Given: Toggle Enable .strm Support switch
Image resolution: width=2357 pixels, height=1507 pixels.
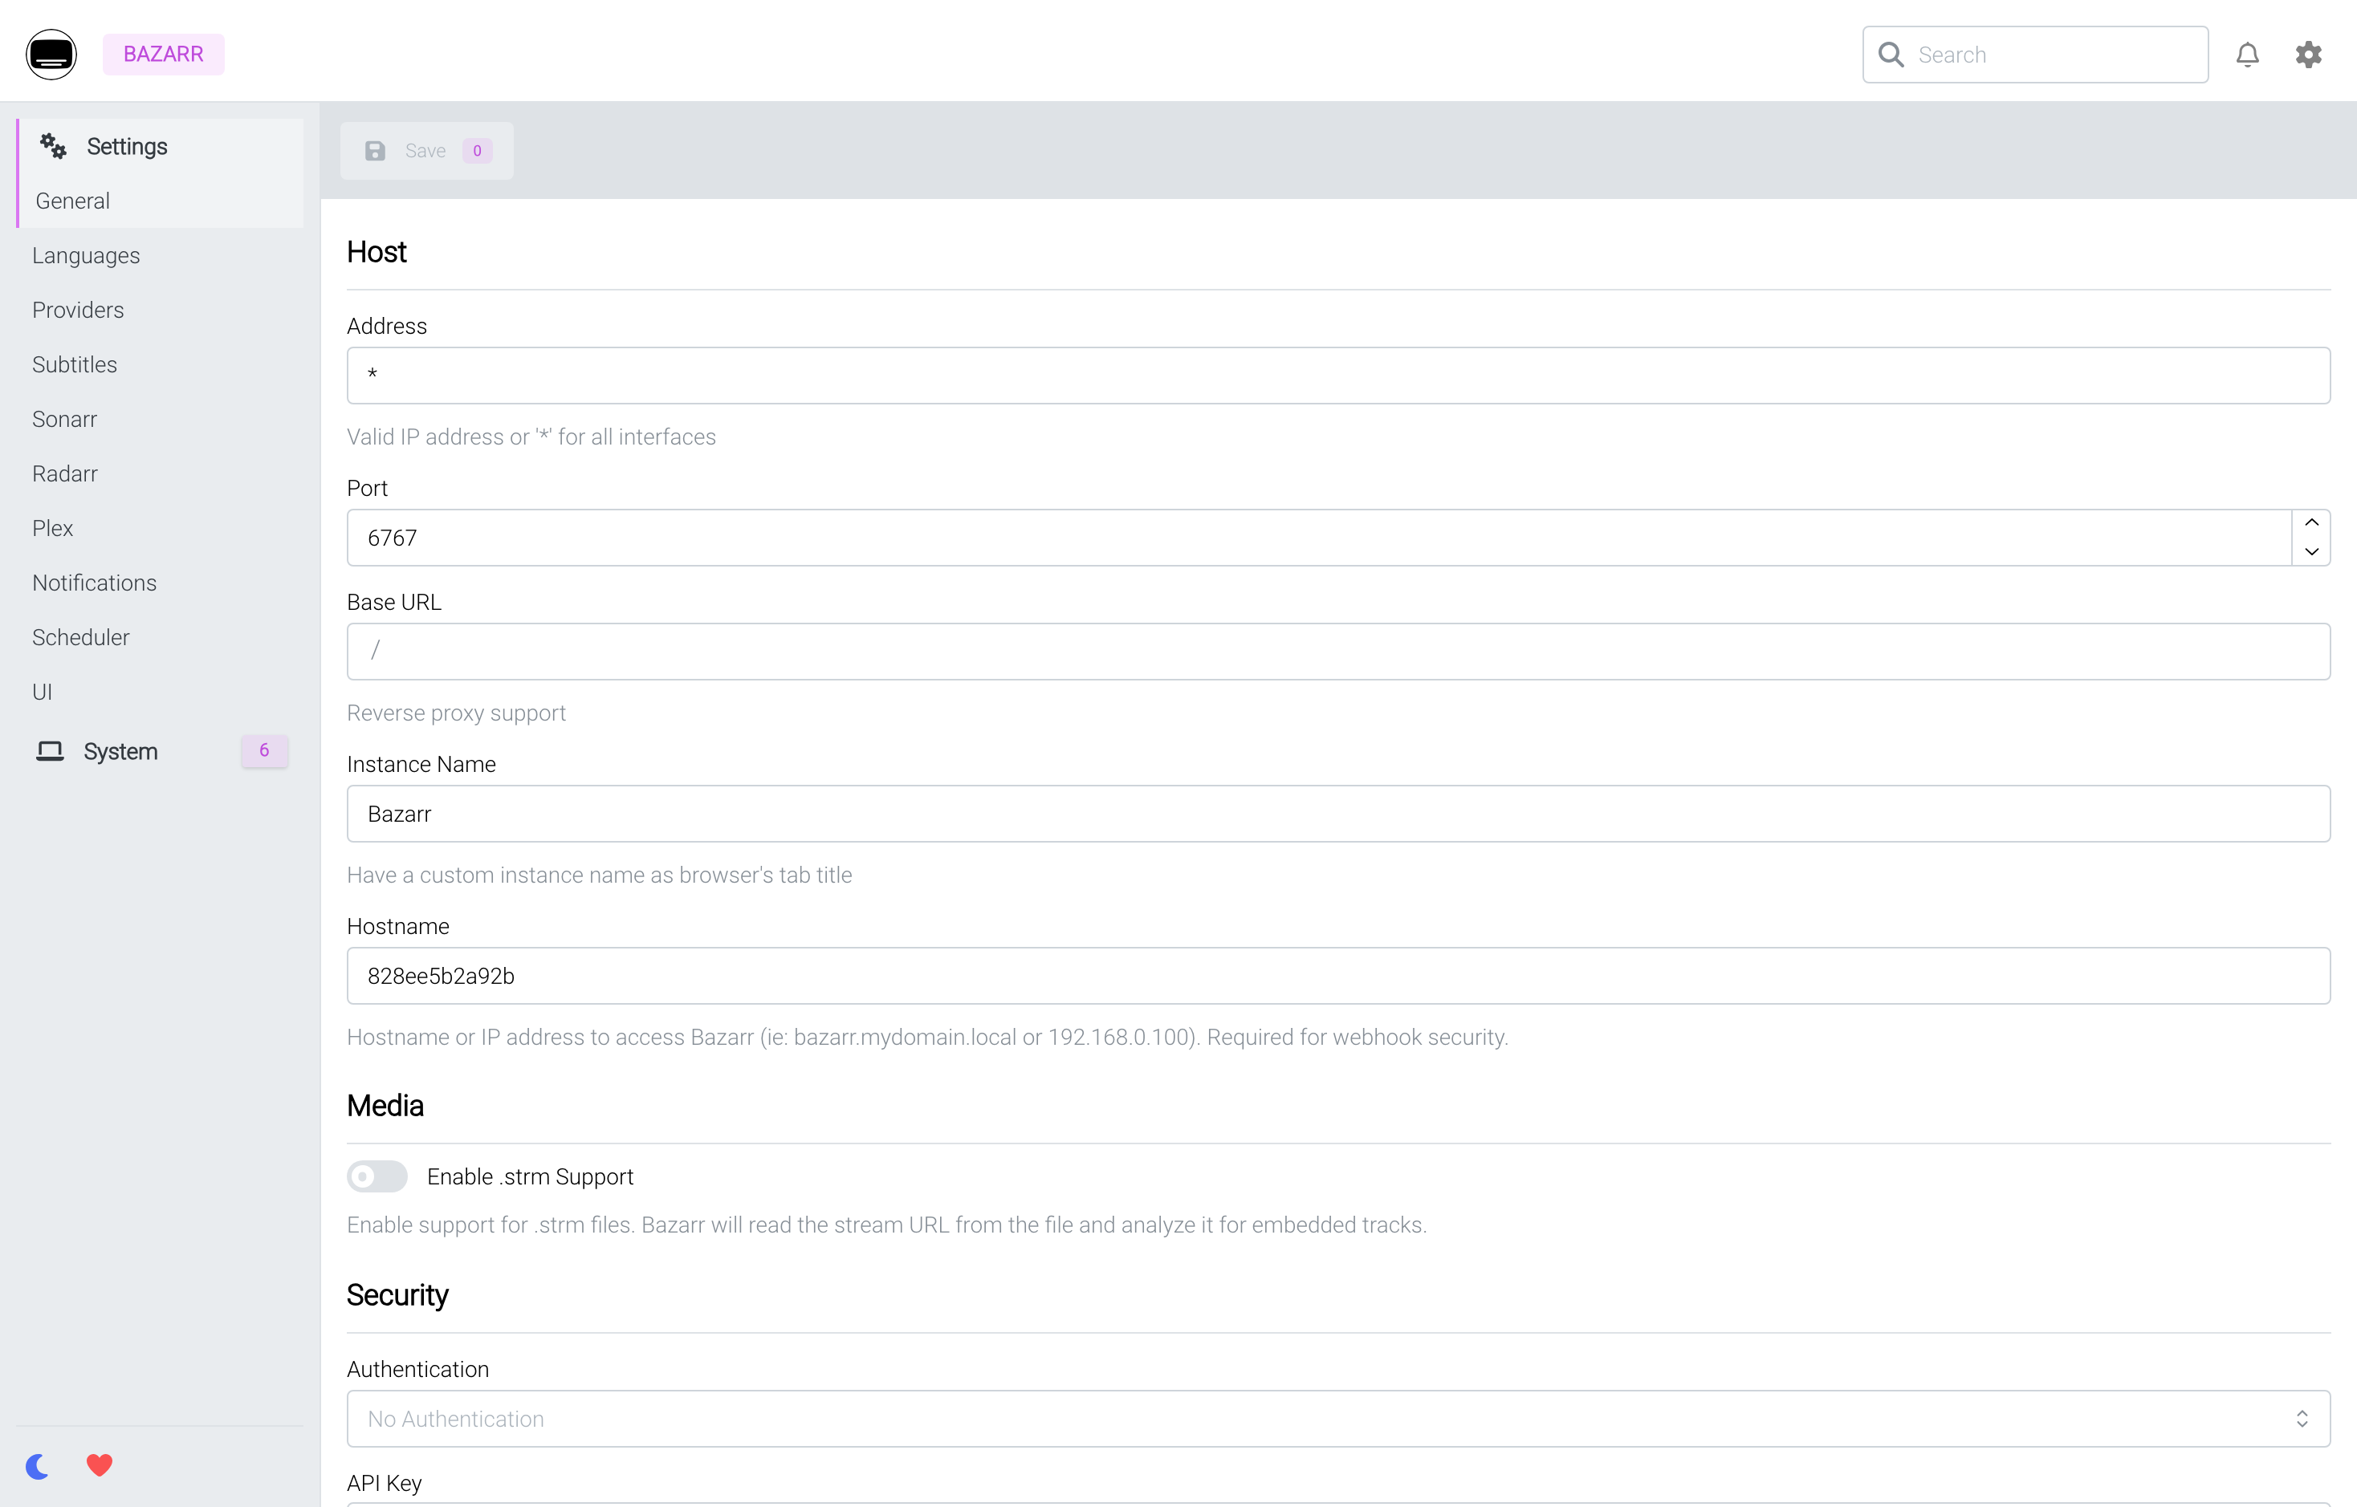Looking at the screenshot, I should click(377, 1176).
